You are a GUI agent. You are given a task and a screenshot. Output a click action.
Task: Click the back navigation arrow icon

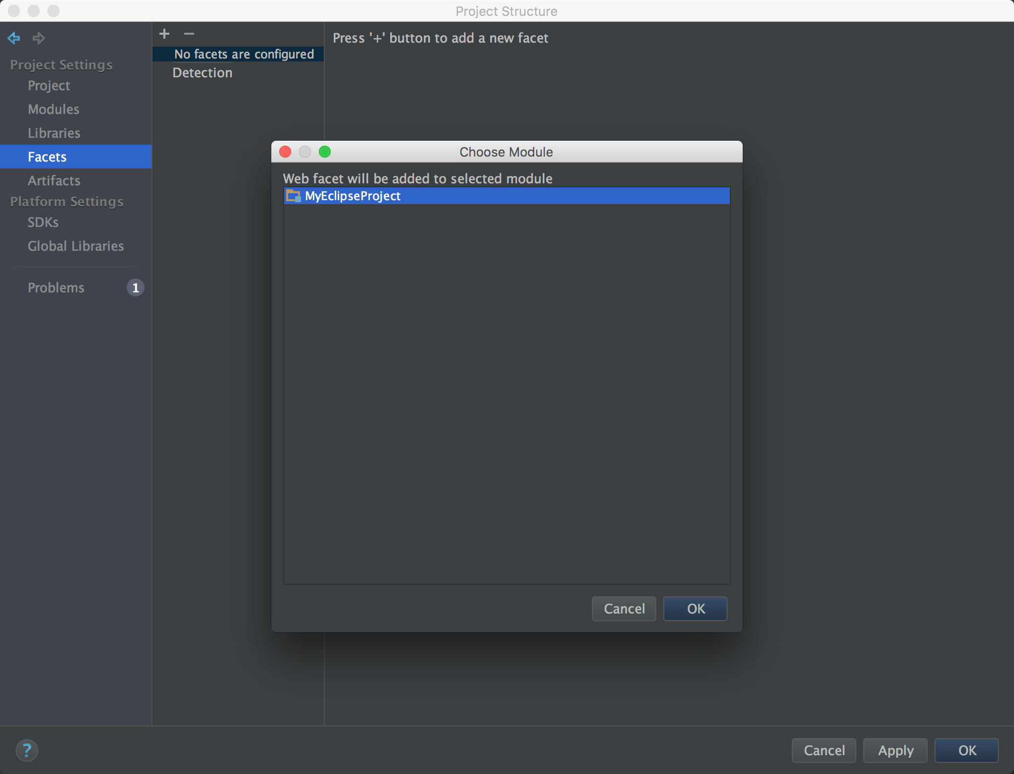click(15, 38)
